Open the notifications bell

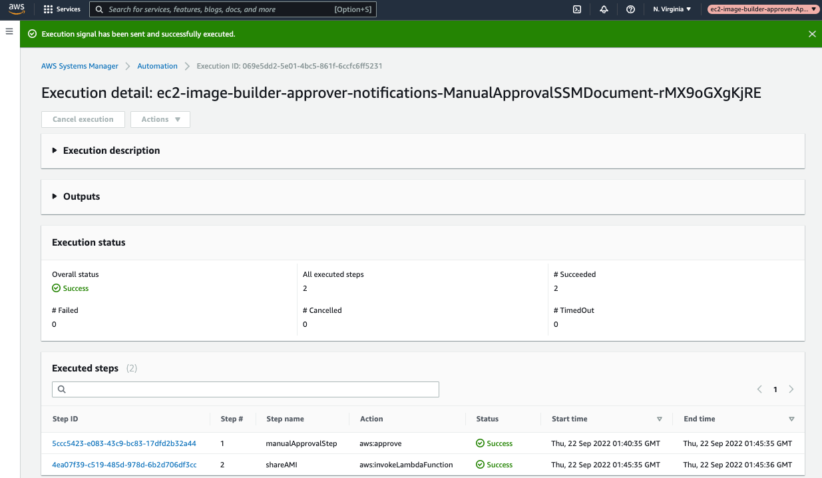pos(604,9)
